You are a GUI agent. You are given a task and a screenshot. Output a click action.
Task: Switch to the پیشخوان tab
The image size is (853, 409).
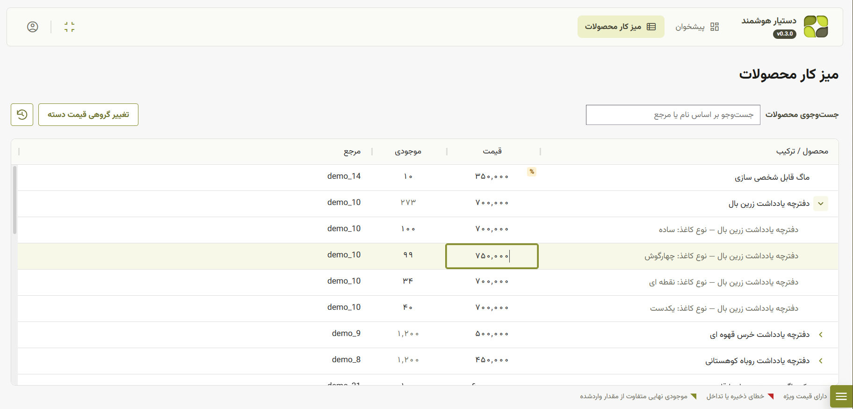(x=697, y=27)
